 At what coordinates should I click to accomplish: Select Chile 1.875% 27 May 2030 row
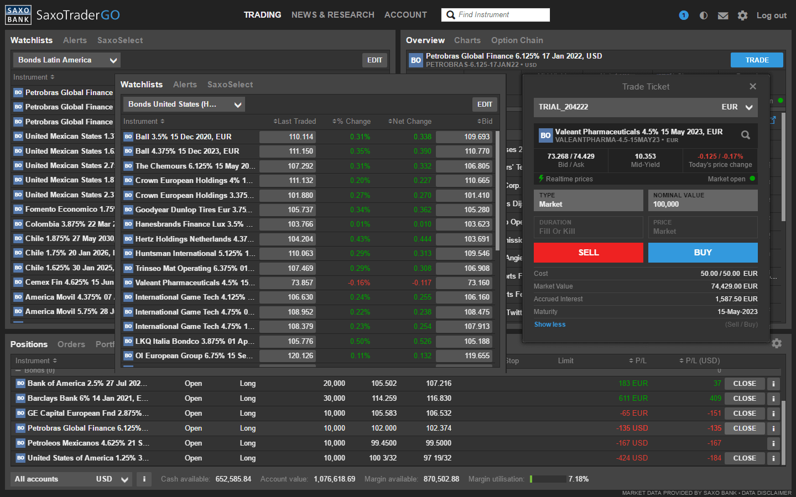click(x=64, y=238)
